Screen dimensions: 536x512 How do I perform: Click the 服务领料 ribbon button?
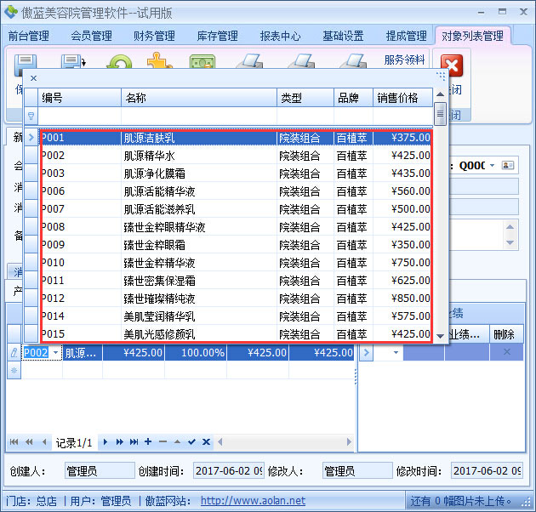[404, 60]
